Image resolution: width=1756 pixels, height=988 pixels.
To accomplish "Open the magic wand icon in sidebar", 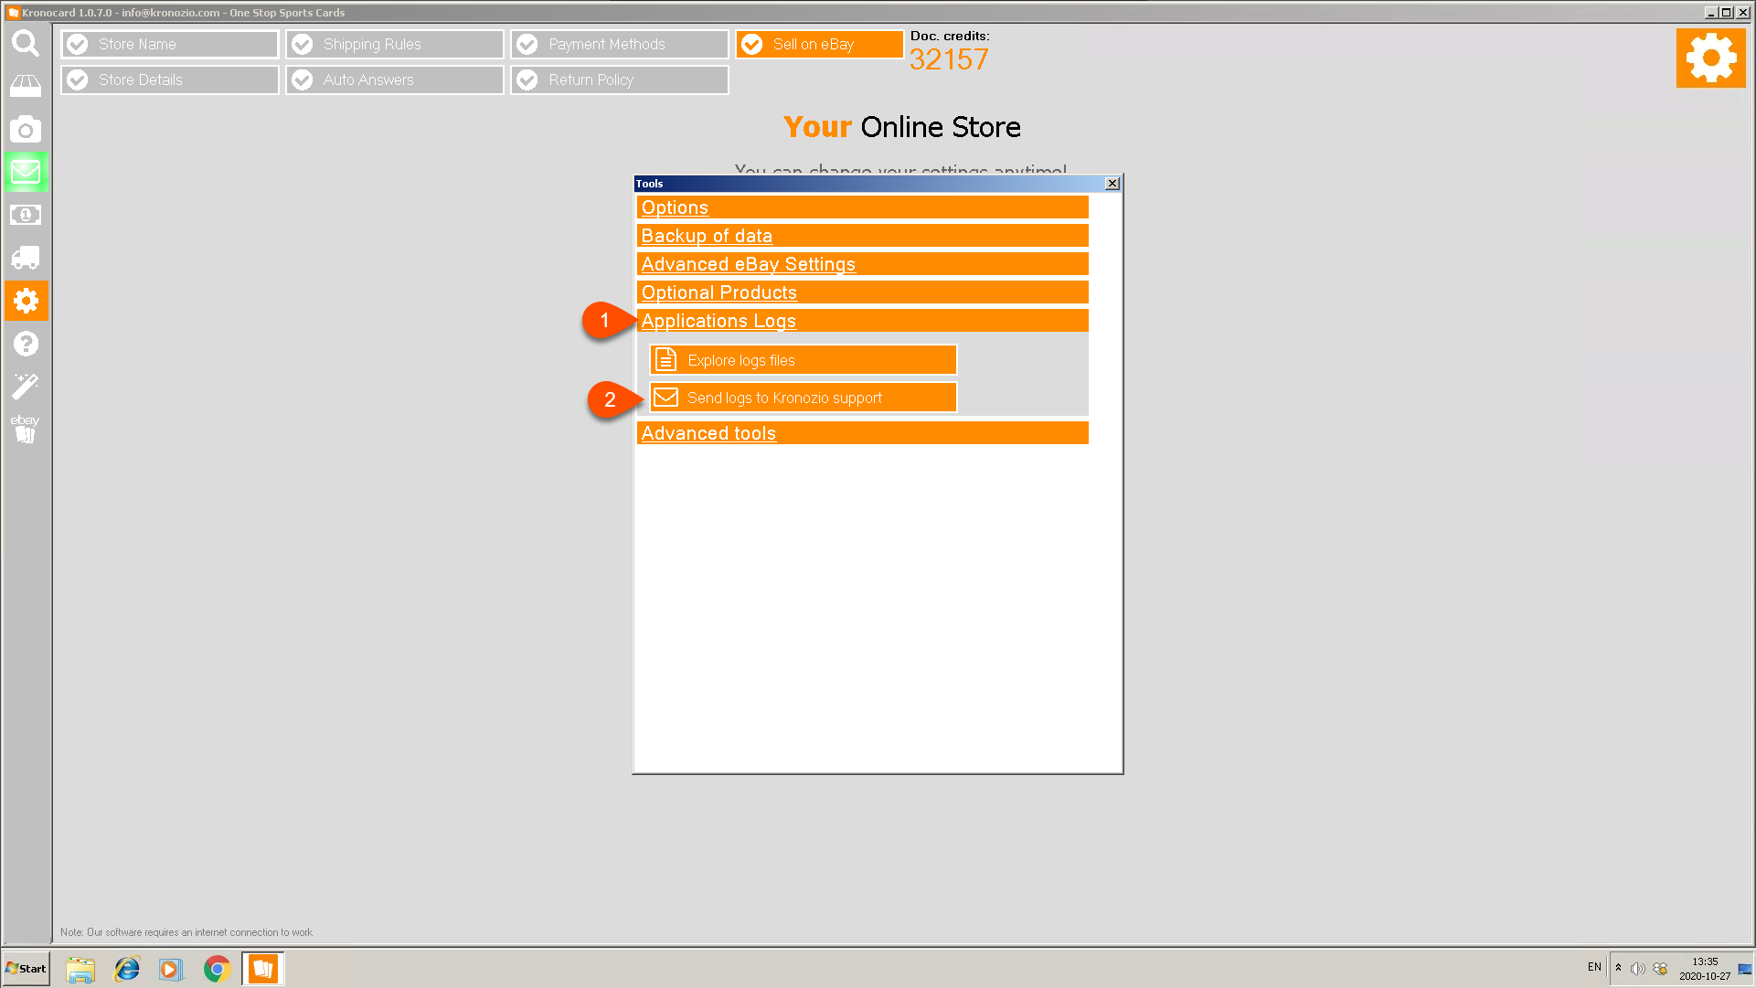I will pos(26,386).
